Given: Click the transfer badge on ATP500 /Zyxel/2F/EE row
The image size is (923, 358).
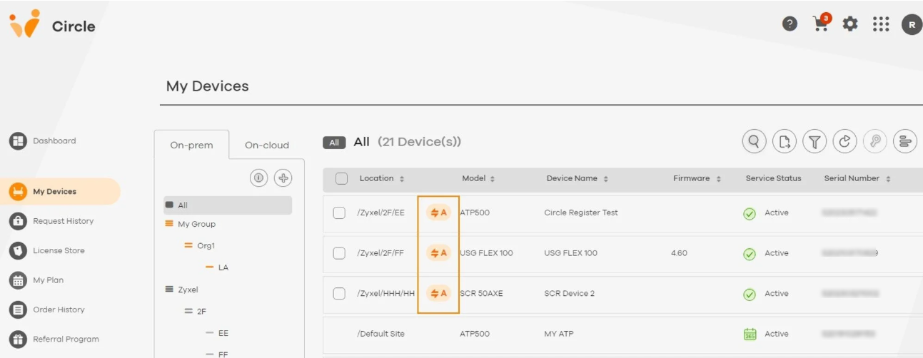Looking at the screenshot, I should tap(438, 213).
